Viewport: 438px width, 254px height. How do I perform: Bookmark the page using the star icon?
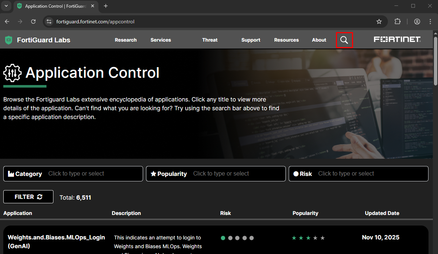click(x=379, y=22)
